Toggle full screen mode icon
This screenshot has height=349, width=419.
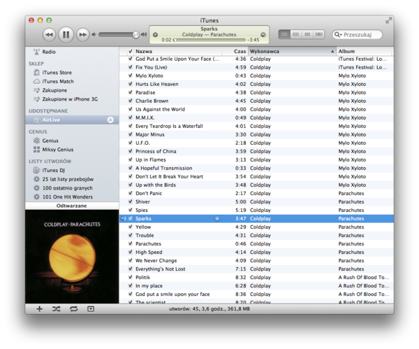coord(389,20)
